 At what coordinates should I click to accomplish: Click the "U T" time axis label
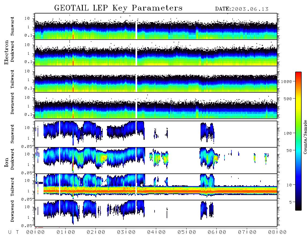tap(13, 232)
